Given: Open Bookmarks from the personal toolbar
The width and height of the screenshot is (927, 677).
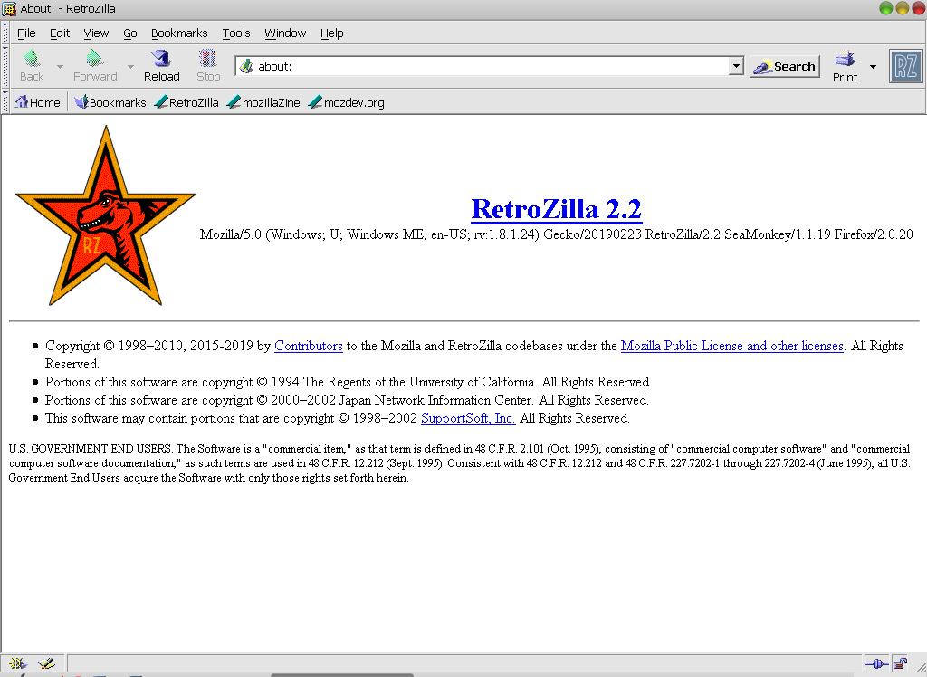Looking at the screenshot, I should tap(110, 101).
